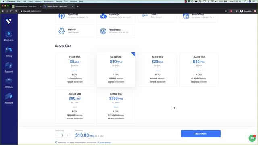The image size is (258, 145).
Task: Click the browser forward arrow
Action: tap(7, 11)
